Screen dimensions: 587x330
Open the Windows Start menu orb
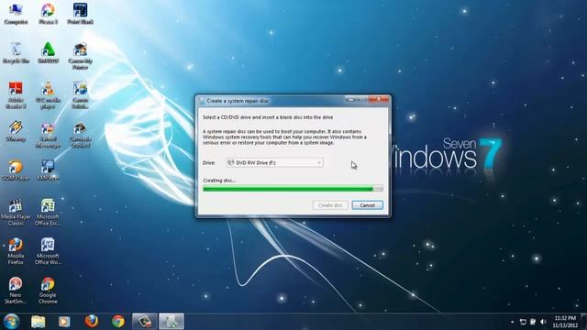[11, 322]
